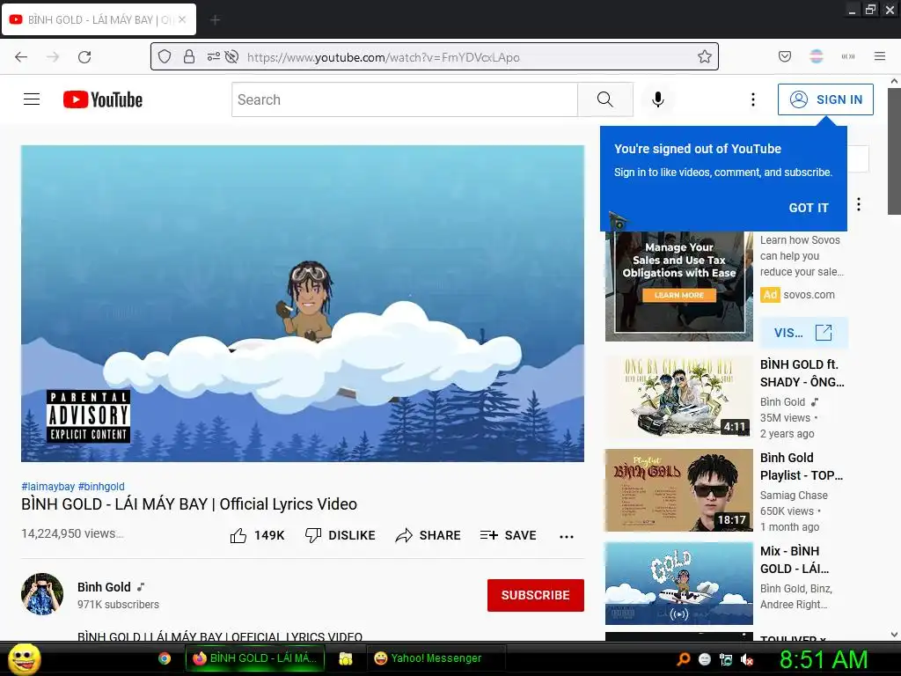Select the Firefox BÌNH GOLD taskbar item
The width and height of the screenshot is (901, 676).
click(x=254, y=658)
